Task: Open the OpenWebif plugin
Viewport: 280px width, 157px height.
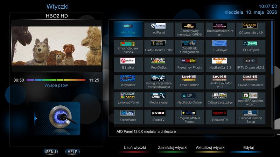Action: point(128,117)
